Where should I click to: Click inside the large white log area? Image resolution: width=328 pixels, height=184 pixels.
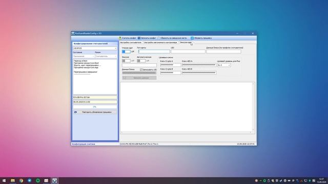pyautogui.click(x=186, y=106)
